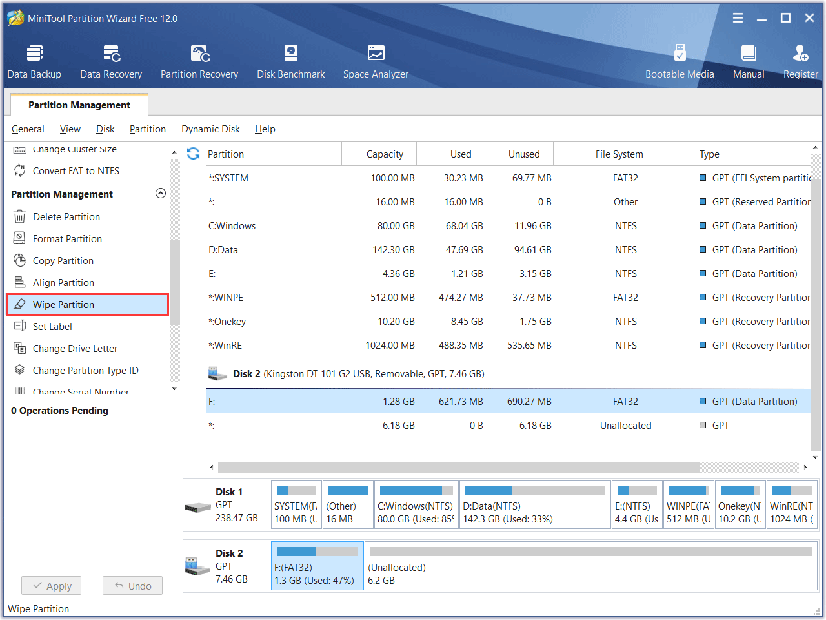Open the Partition Recovery wizard
826x620 pixels.
[x=199, y=62]
